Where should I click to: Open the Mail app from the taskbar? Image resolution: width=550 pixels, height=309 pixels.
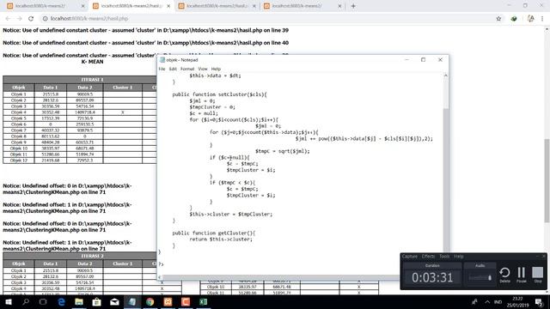[x=114, y=301]
